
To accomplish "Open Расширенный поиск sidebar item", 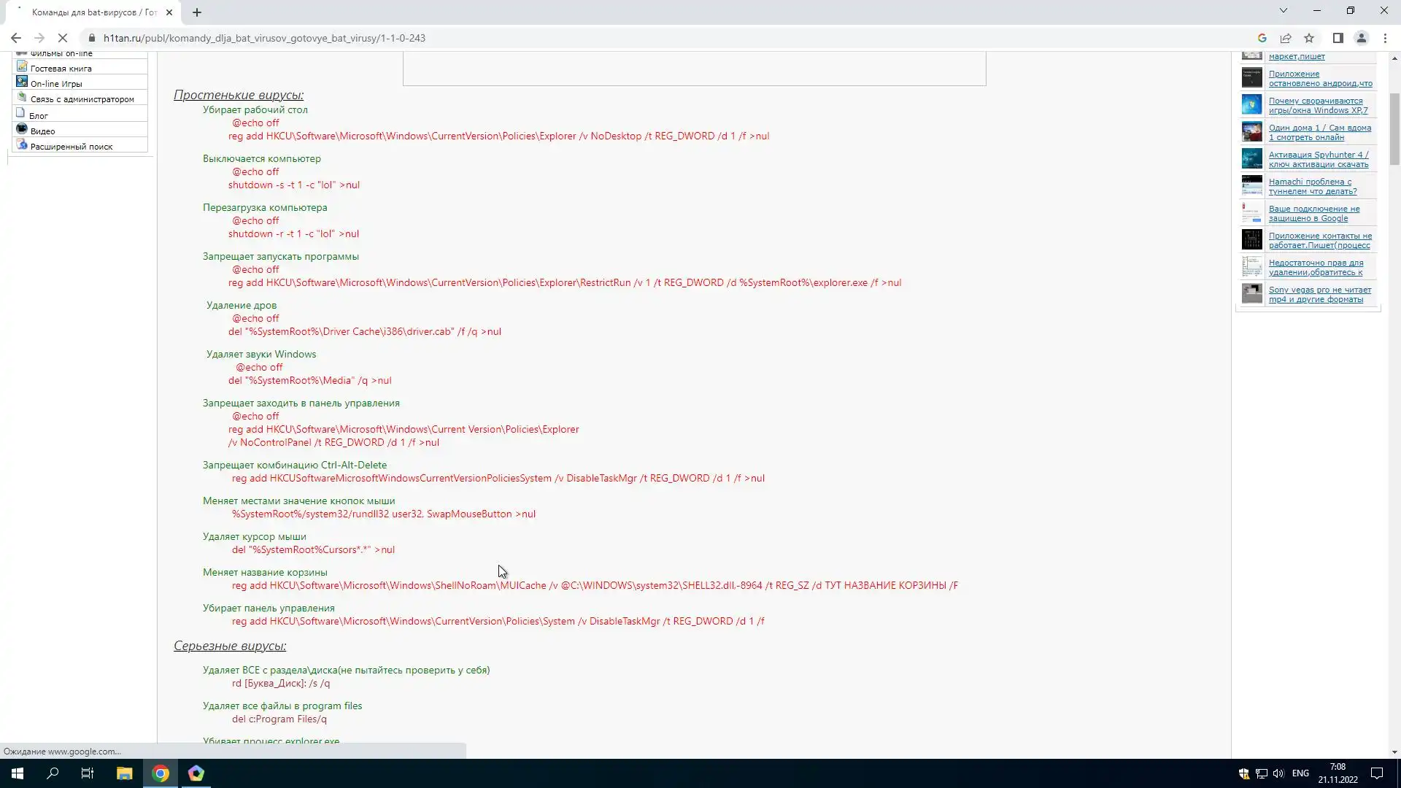I will pos(71,147).
